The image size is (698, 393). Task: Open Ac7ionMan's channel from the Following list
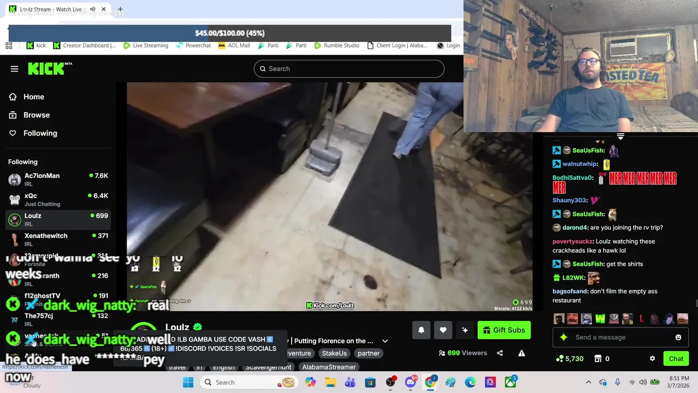point(57,179)
